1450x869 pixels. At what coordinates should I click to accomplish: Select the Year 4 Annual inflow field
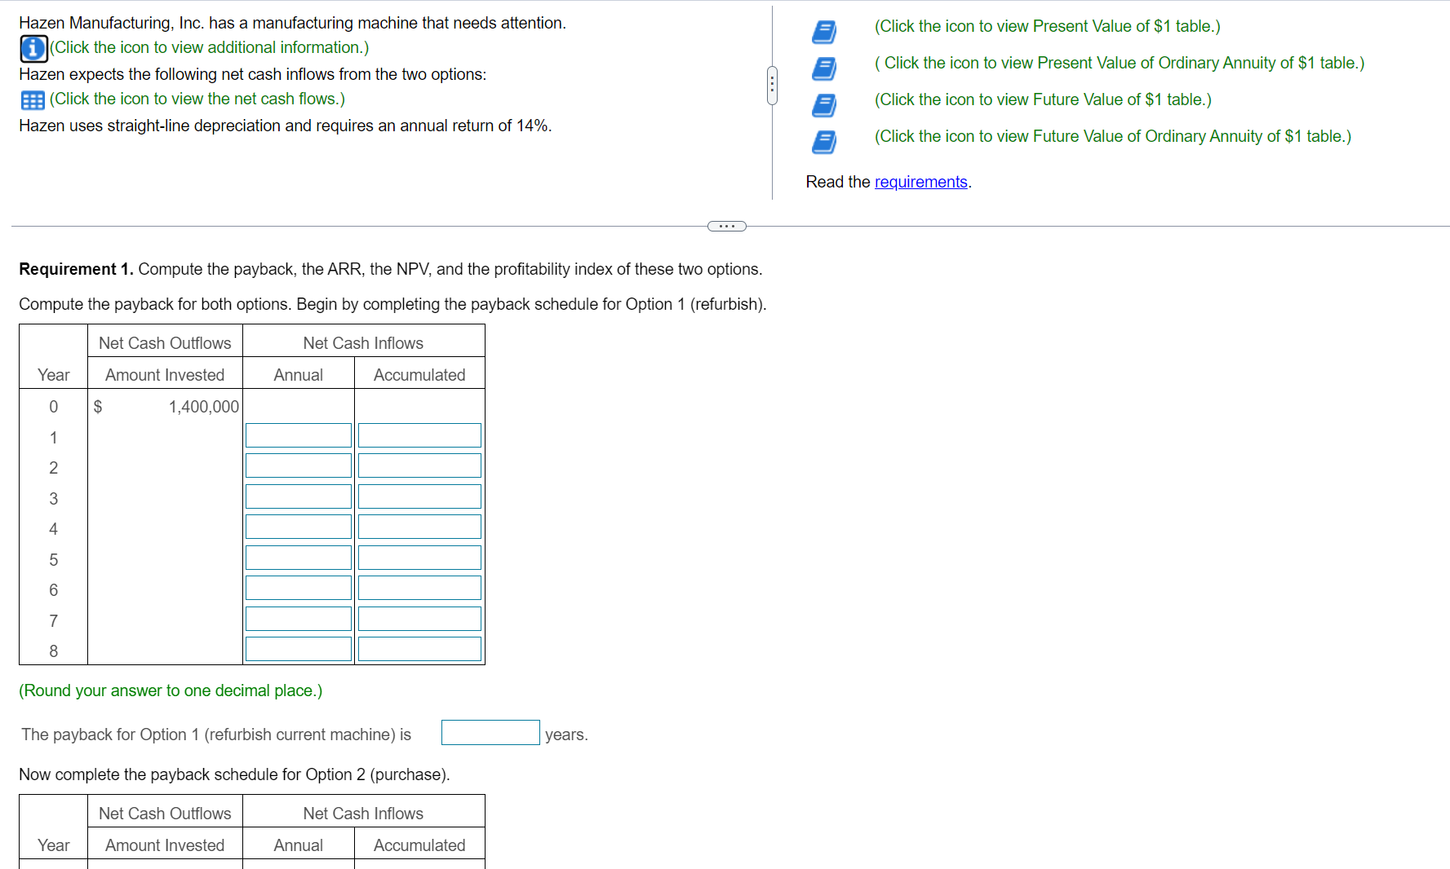299,527
